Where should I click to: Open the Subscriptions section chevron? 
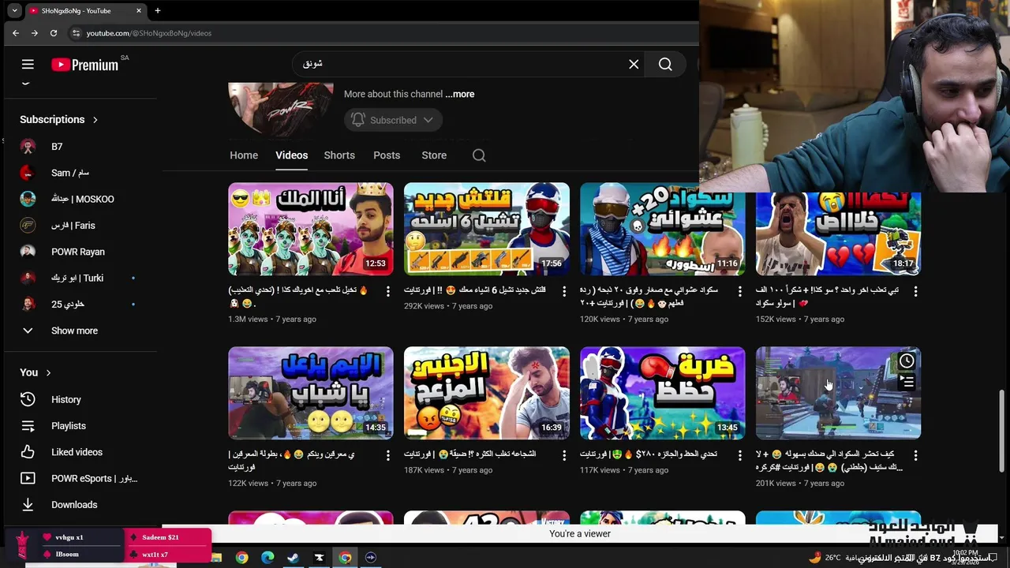tap(95, 120)
